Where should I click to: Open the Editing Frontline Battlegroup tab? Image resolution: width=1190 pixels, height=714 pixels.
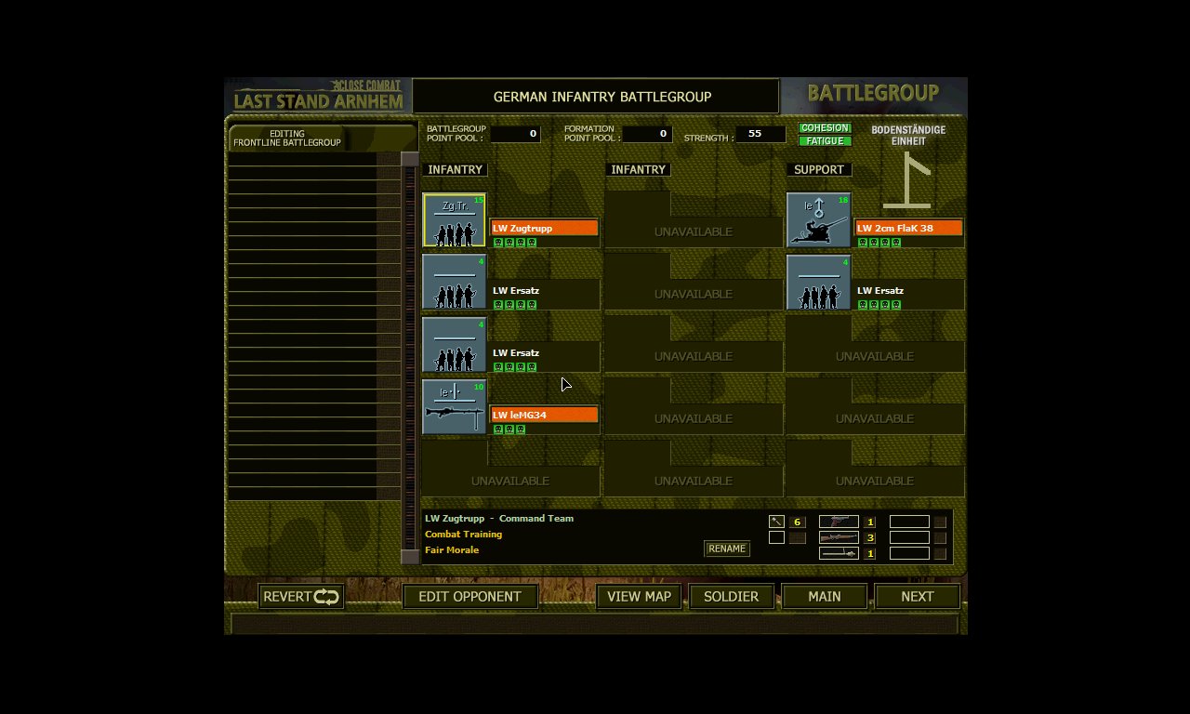[x=287, y=139]
